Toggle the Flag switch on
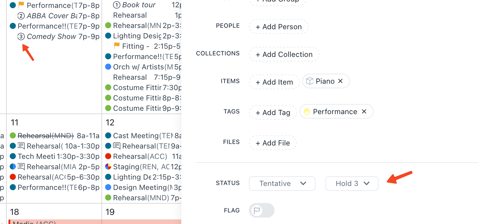The width and height of the screenshot is (493, 224). click(x=261, y=210)
